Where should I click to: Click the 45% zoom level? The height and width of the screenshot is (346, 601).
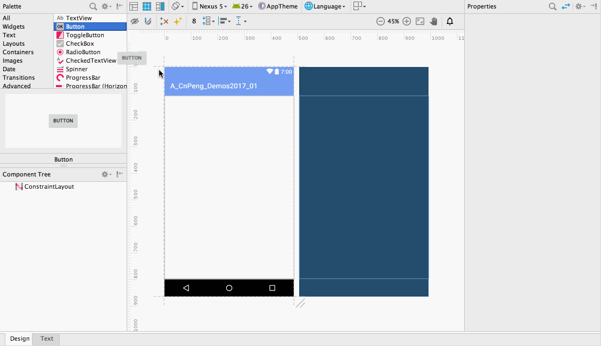point(393,21)
